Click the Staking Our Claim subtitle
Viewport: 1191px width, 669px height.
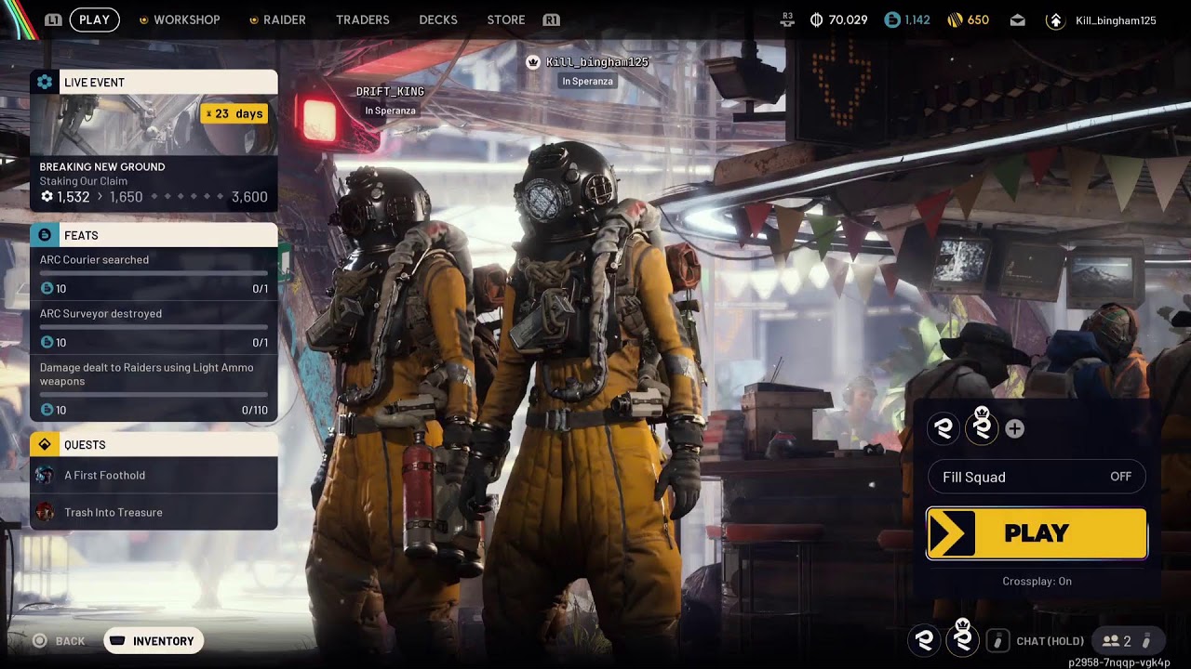84,181
